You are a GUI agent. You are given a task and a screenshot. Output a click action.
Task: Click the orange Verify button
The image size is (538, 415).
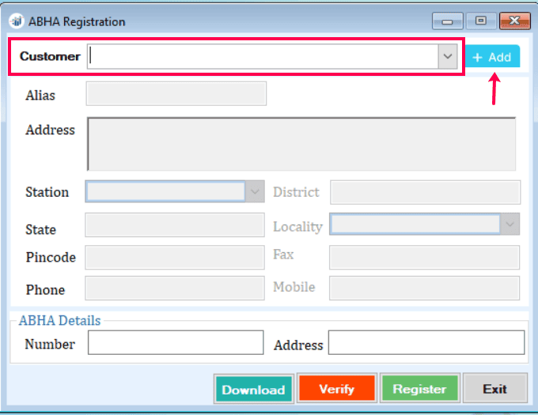point(336,388)
